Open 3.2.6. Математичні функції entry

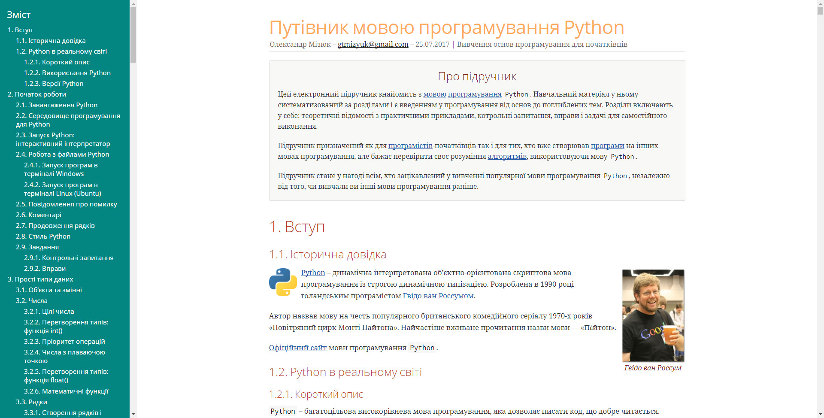(x=66, y=391)
